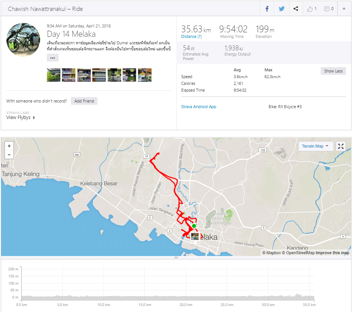
Task: Share the ride on Facebook
Action: [267, 9]
